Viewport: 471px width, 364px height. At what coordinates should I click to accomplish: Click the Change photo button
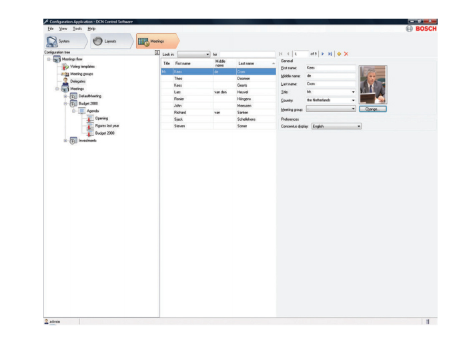(x=372, y=108)
